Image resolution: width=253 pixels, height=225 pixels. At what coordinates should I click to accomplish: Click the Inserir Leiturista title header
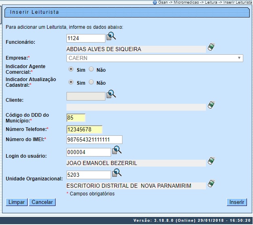coord(127,12)
